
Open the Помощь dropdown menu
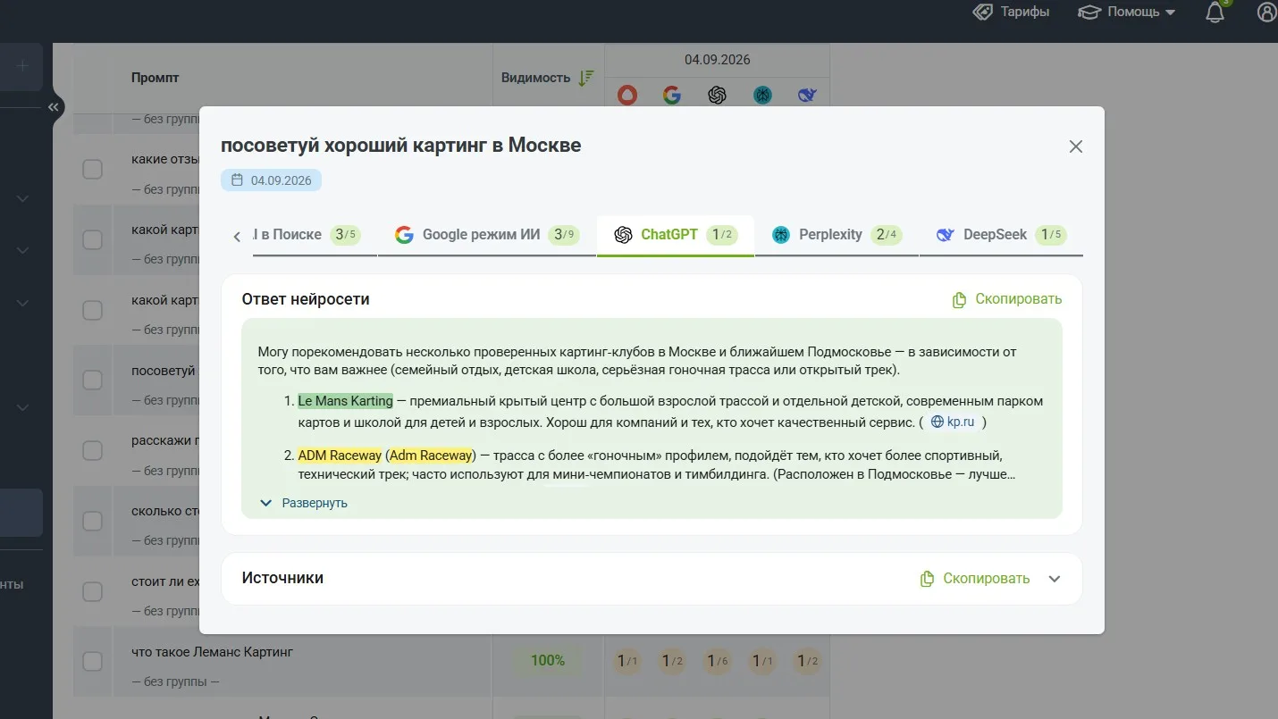[1127, 13]
